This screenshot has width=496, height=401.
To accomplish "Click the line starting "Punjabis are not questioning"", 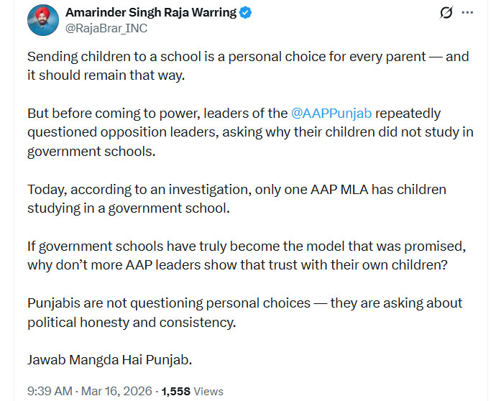I will (x=244, y=303).
